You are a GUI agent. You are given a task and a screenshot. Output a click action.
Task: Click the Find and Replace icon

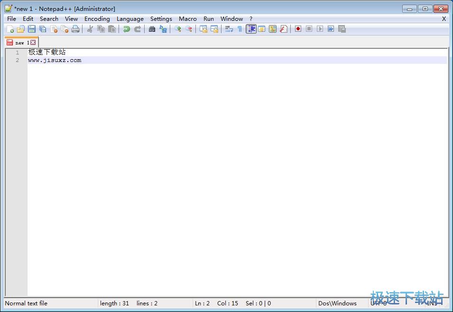(x=163, y=29)
